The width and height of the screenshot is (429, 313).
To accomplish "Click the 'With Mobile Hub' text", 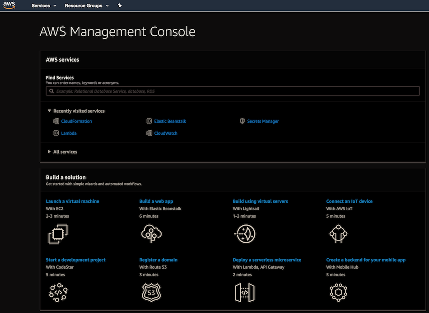I will (x=342, y=267).
